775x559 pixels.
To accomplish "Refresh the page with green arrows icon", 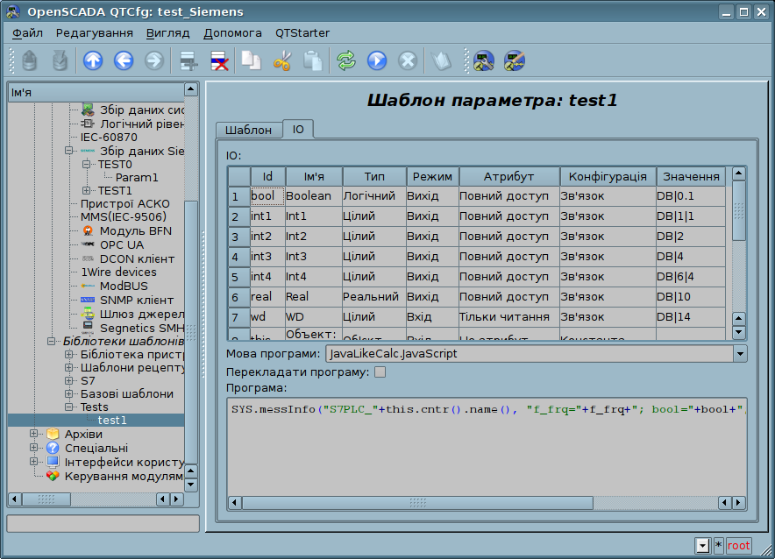I will click(346, 60).
